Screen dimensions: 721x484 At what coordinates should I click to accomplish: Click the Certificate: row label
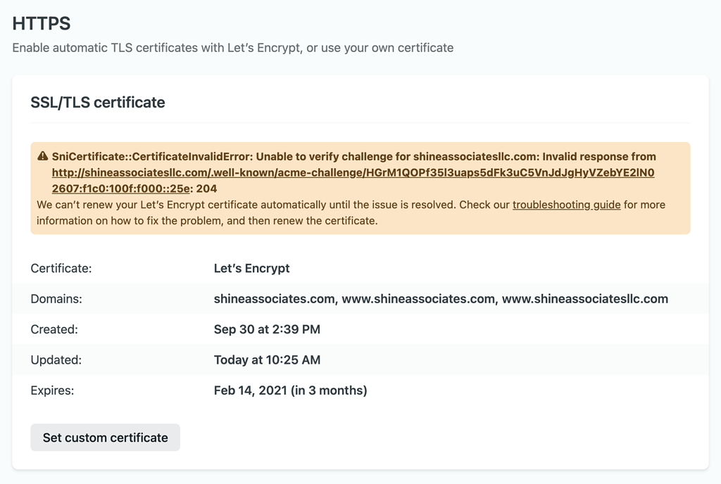pos(61,268)
